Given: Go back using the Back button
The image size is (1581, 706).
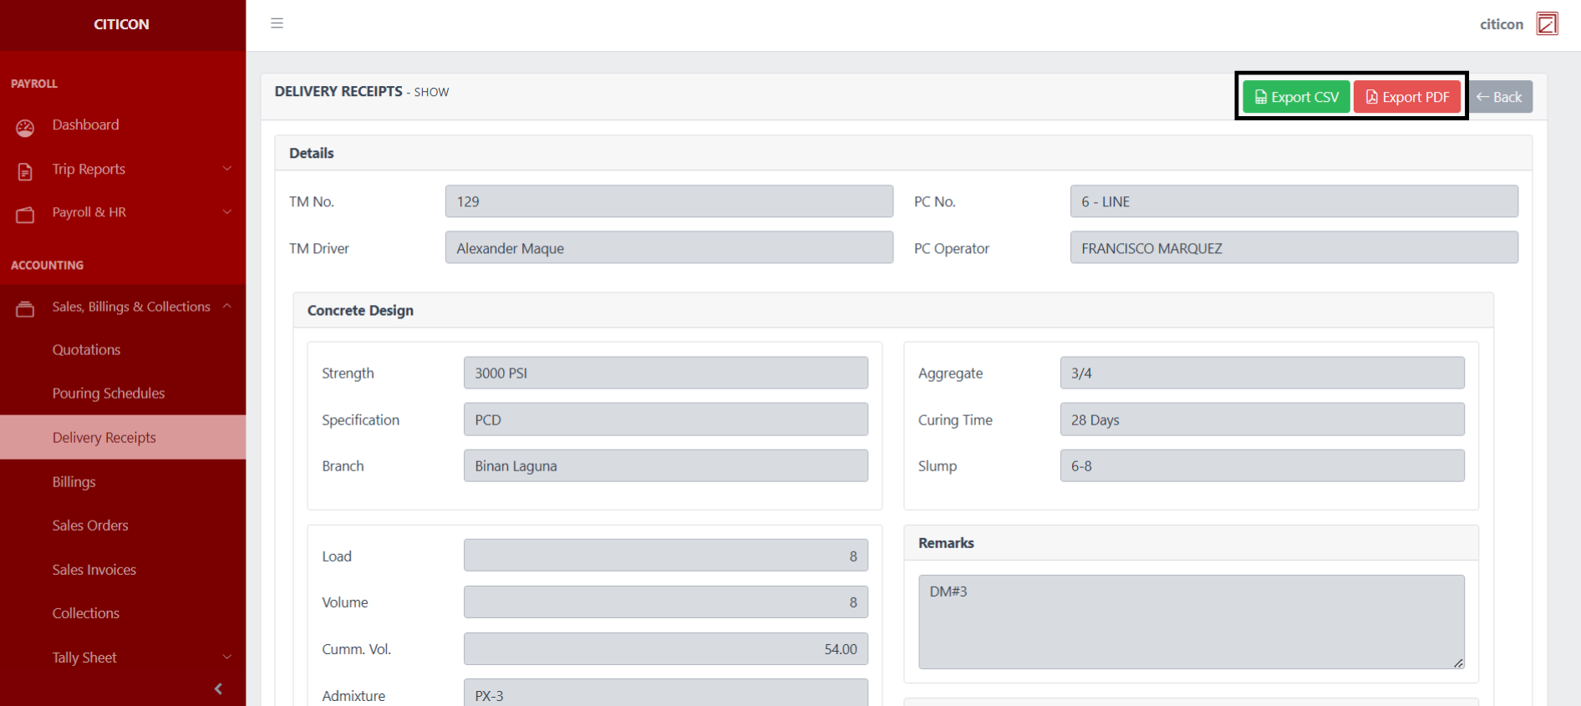Looking at the screenshot, I should coord(1500,97).
